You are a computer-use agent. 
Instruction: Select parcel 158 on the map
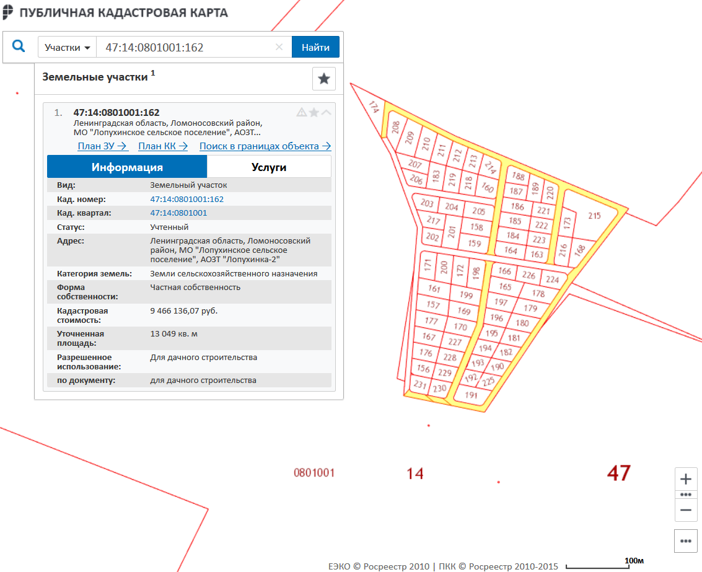(x=476, y=227)
